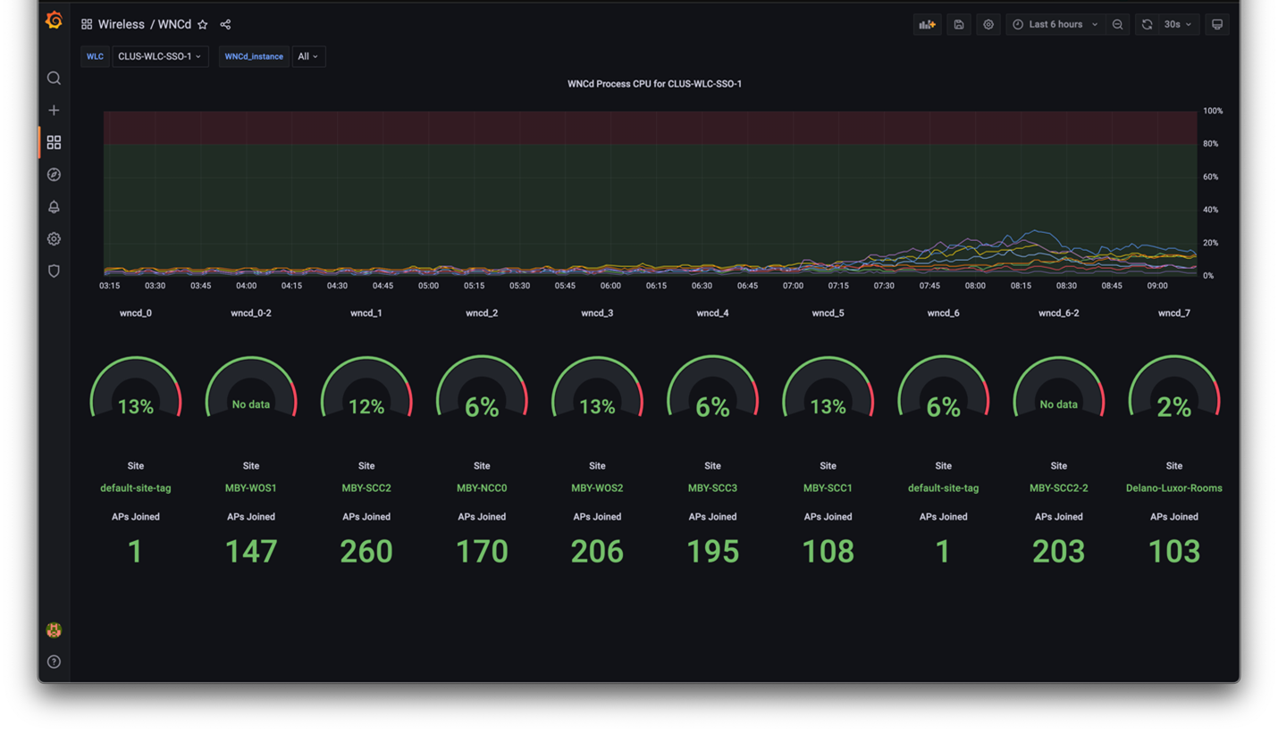Expand the CLUS-WLC-SSO-1 WLC dropdown
The image size is (1278, 733).
[159, 56]
